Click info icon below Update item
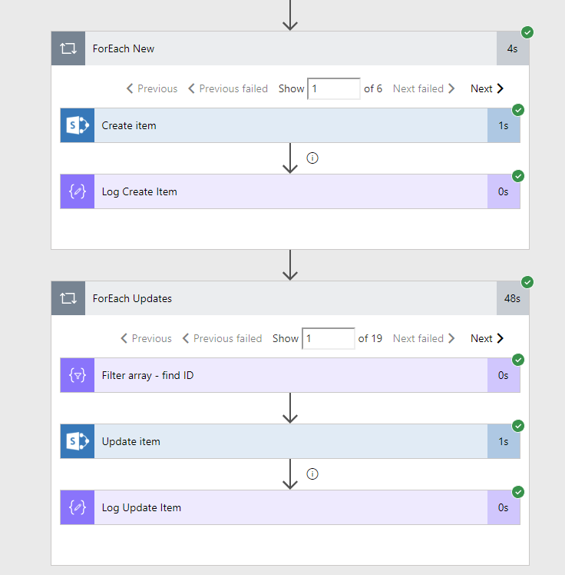 [x=312, y=474]
